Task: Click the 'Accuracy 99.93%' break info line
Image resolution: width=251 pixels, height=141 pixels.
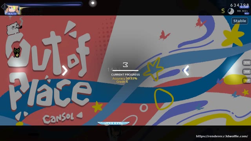Action: click(125, 78)
